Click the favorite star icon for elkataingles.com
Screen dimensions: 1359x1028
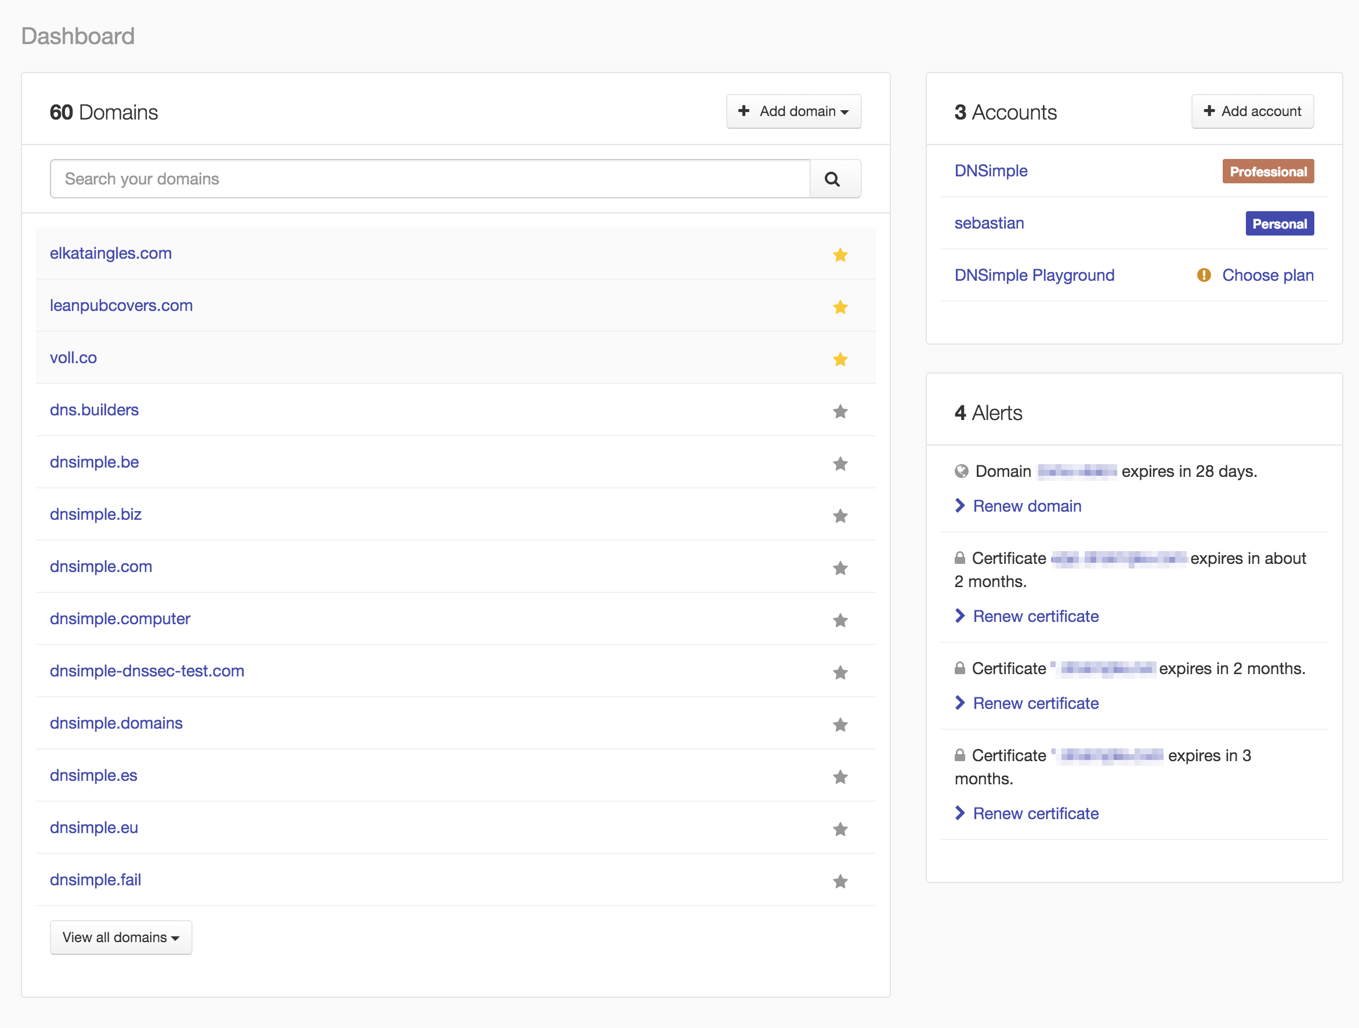(x=841, y=254)
